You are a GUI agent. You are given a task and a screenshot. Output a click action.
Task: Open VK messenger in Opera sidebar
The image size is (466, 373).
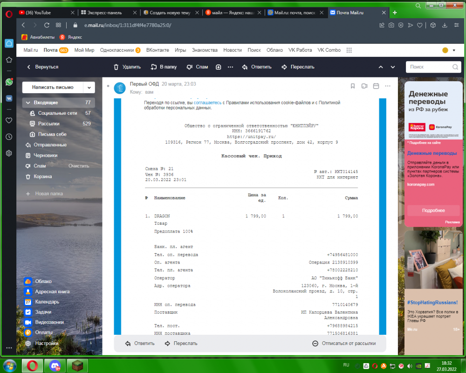[x=9, y=98]
